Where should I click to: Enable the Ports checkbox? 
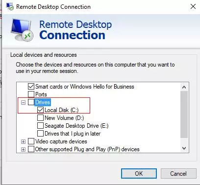tap(31, 94)
